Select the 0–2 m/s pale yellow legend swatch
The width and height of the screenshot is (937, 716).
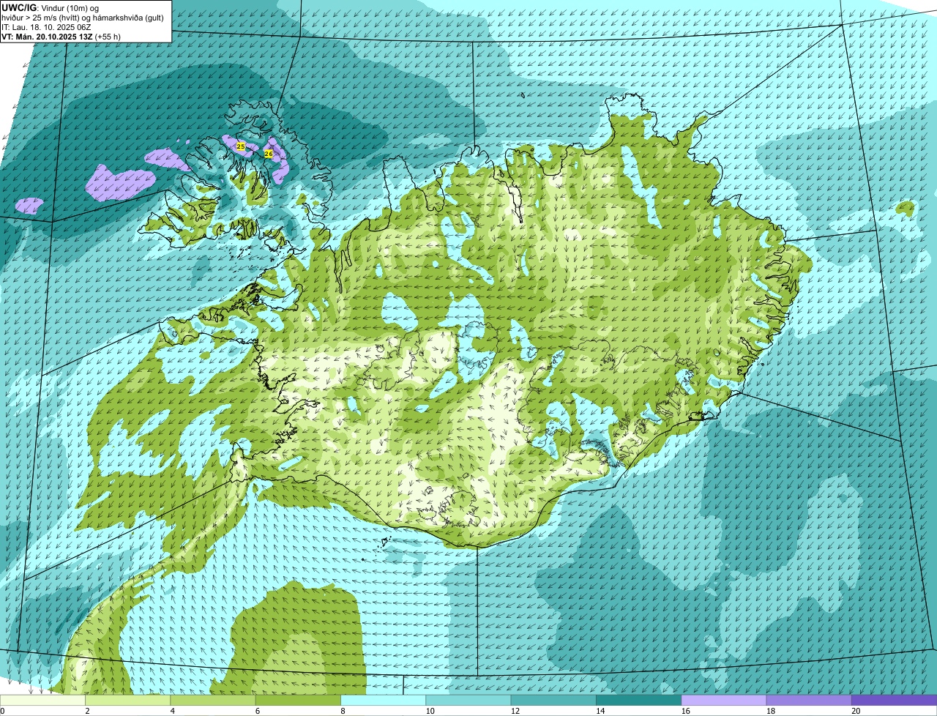44,701
